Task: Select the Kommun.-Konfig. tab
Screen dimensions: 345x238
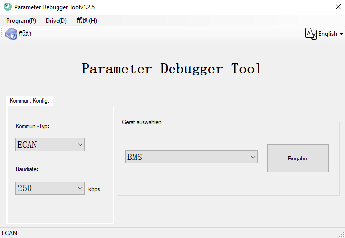Action: coord(29,101)
